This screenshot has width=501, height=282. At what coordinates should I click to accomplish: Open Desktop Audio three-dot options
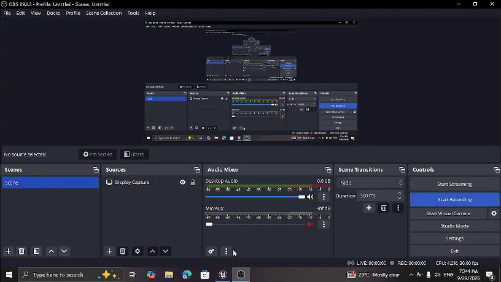pyautogui.click(x=324, y=197)
